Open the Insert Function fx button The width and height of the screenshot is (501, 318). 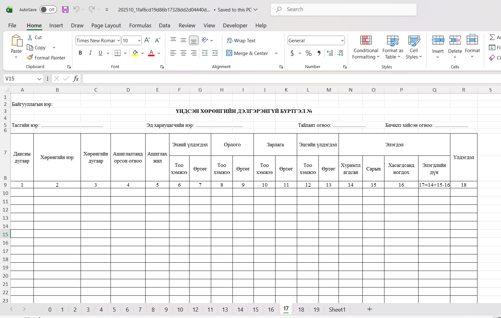point(76,79)
